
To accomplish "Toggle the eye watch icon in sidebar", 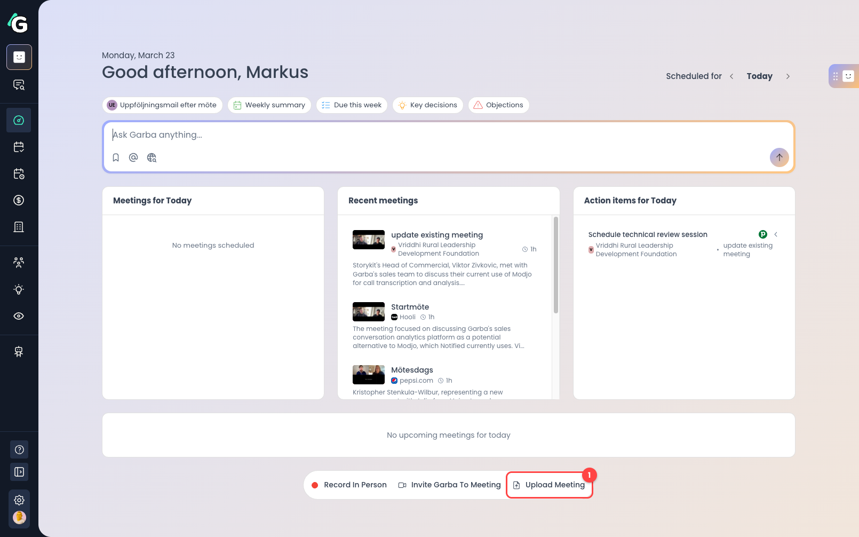I will pyautogui.click(x=19, y=316).
